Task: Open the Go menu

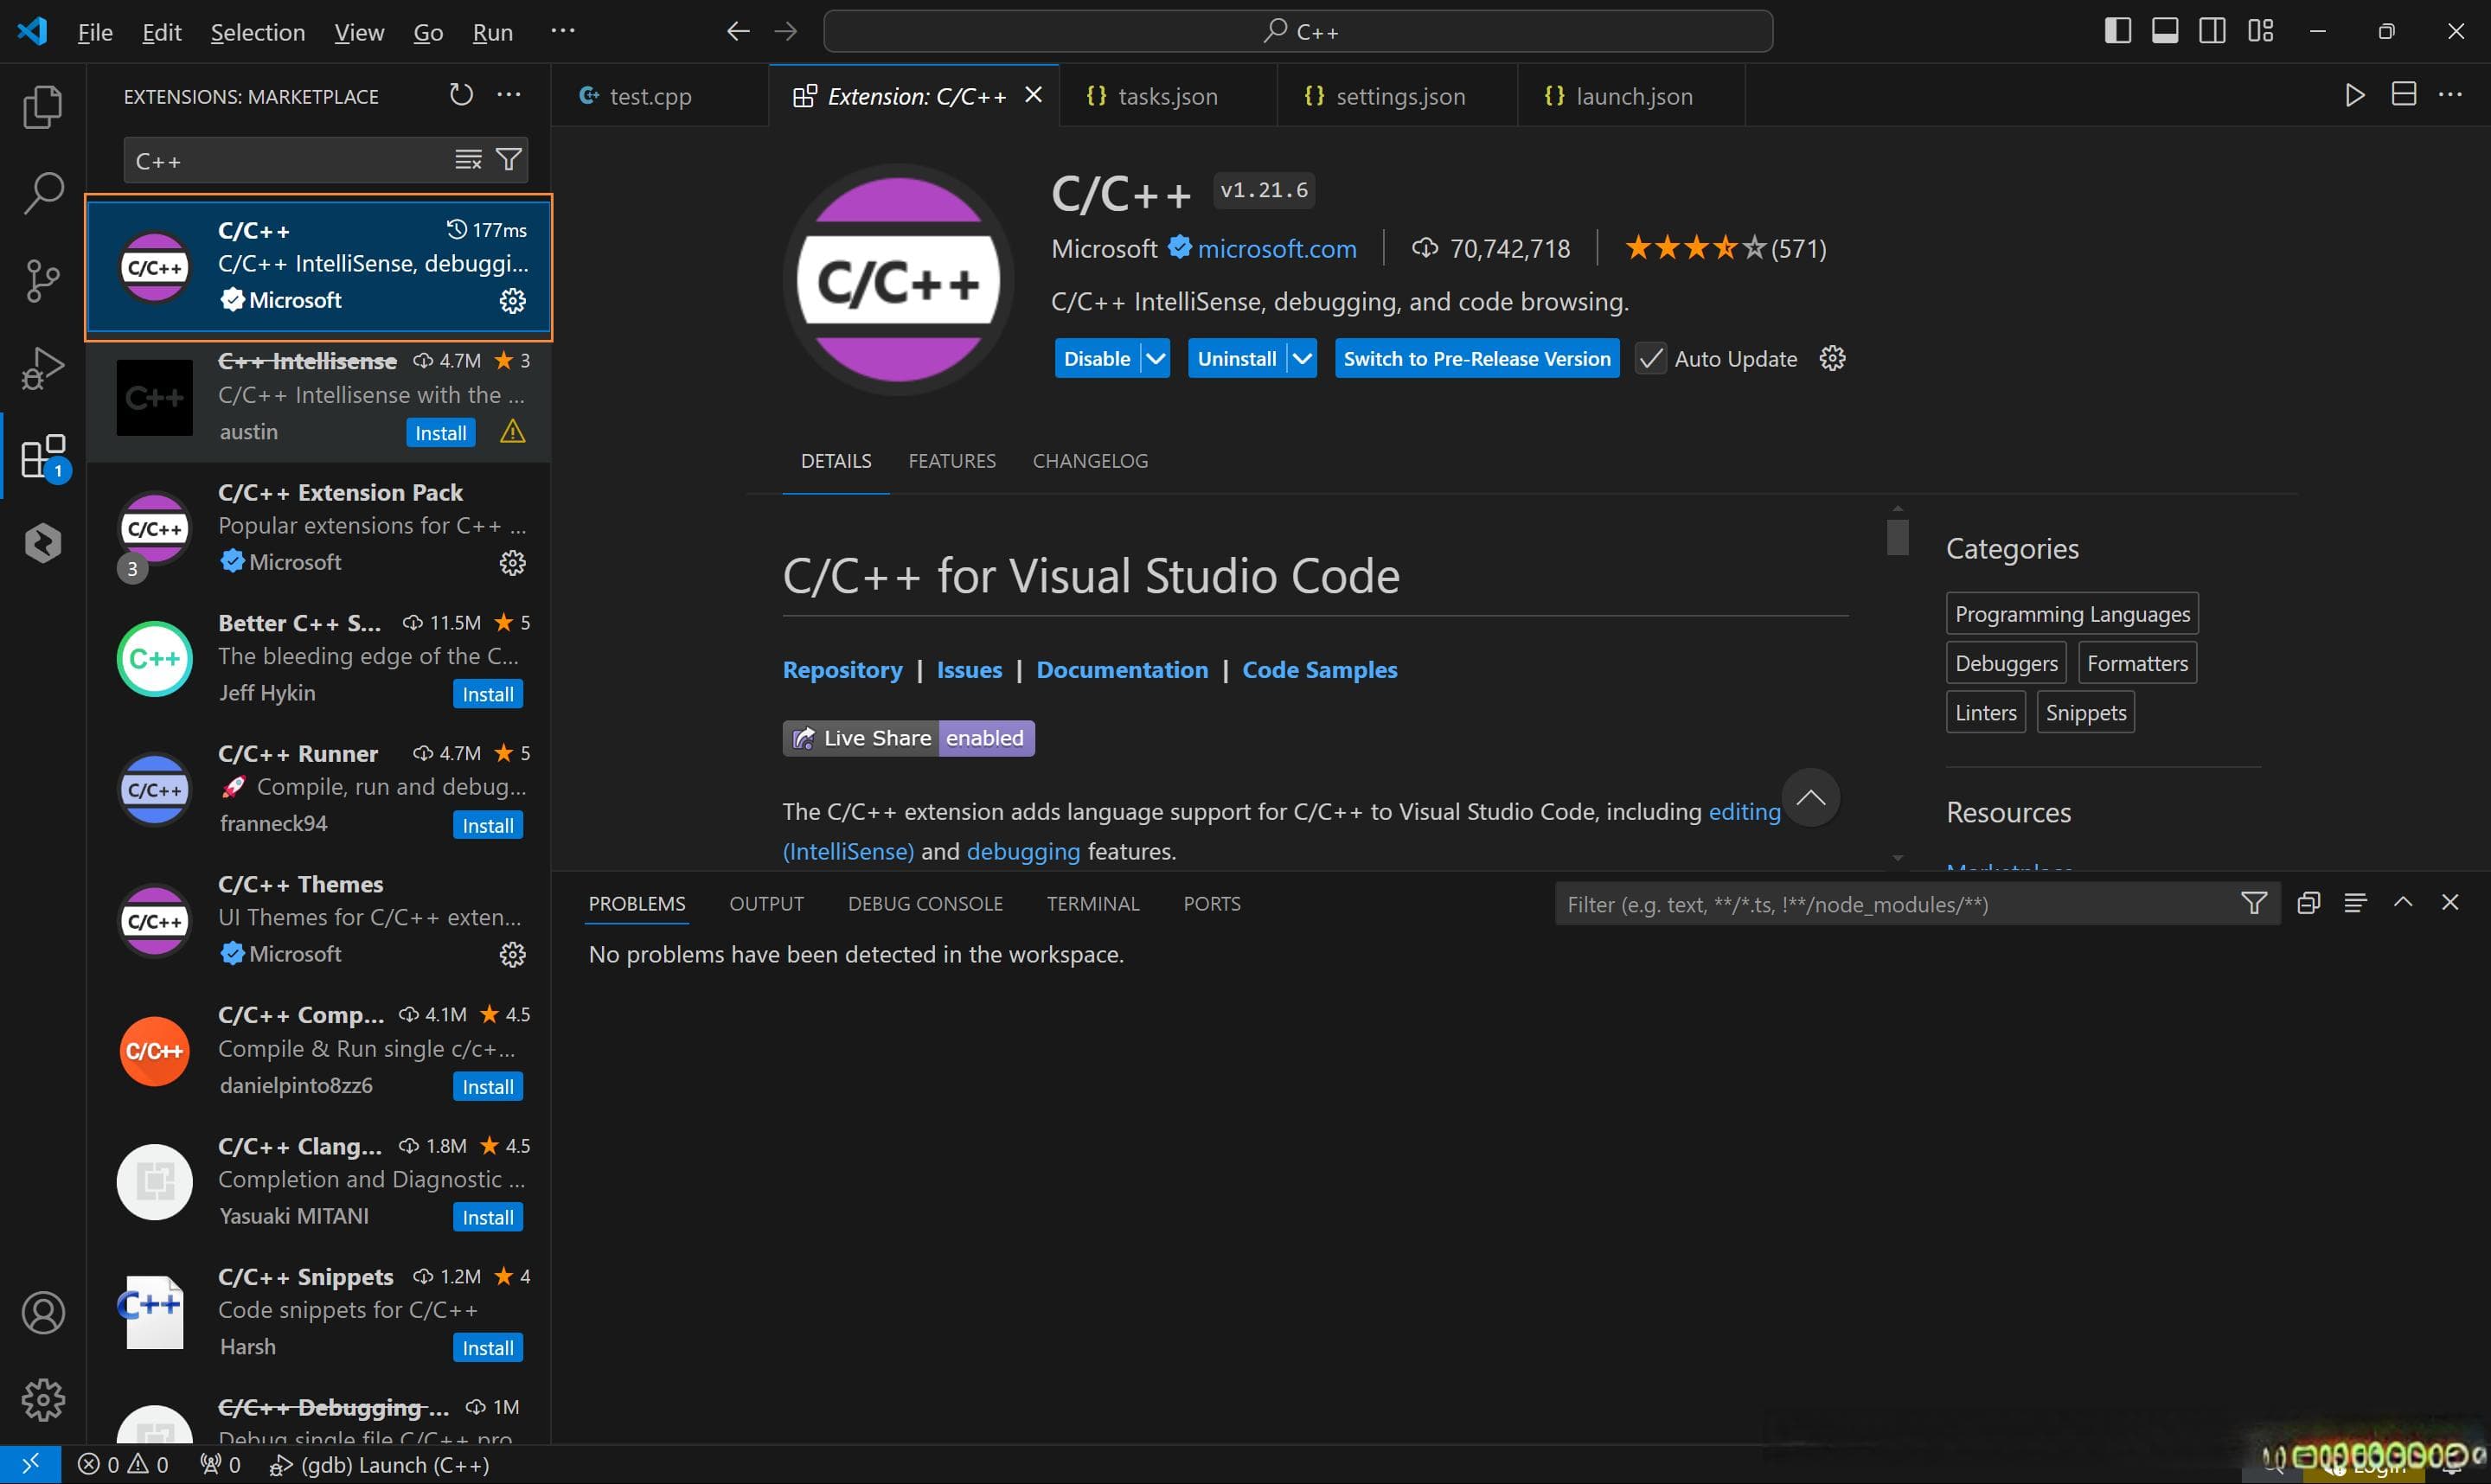Action: (428, 32)
